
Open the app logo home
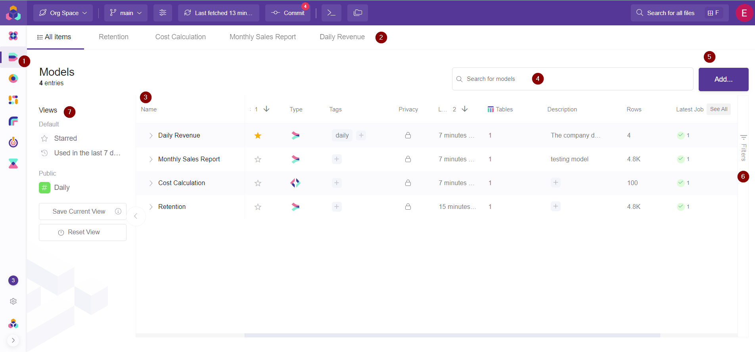[x=13, y=13]
